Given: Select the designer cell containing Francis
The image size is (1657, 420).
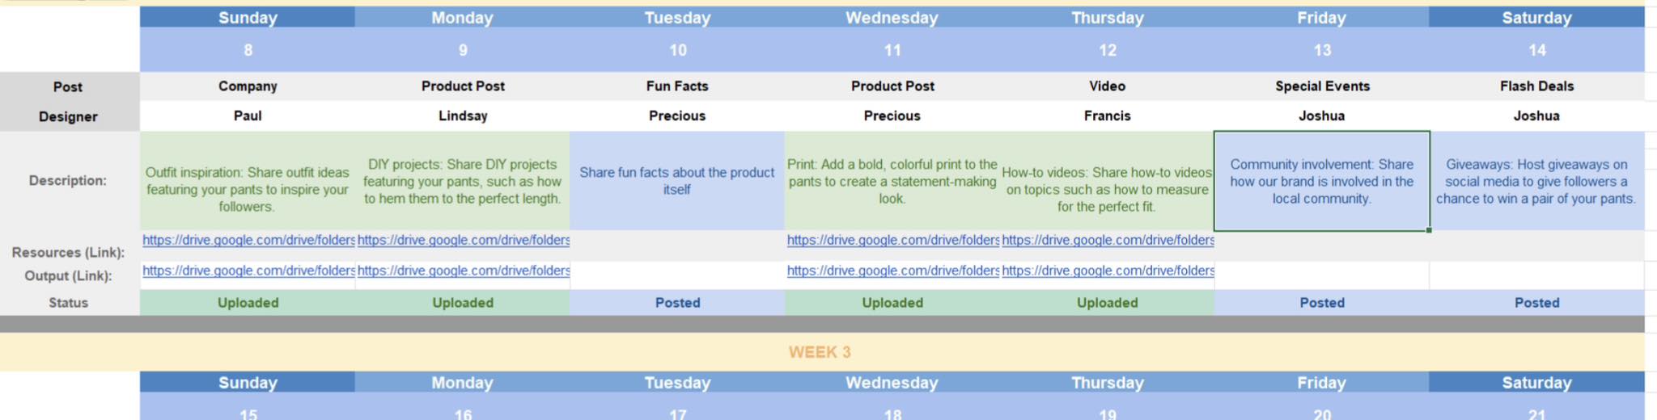Looking at the screenshot, I should (x=1107, y=116).
